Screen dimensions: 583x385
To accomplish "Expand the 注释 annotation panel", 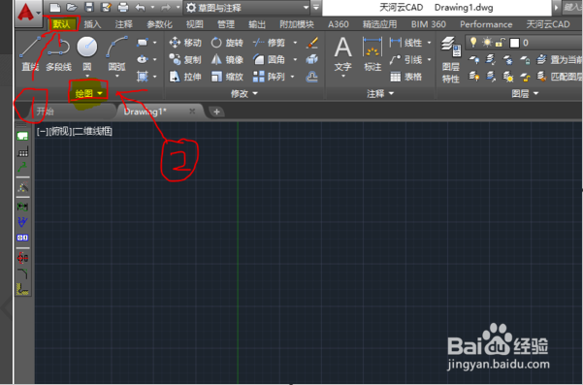I will point(380,94).
